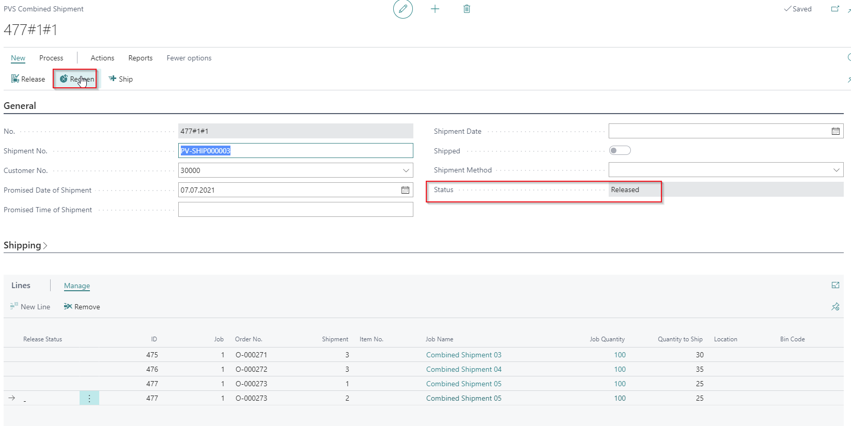The width and height of the screenshot is (851, 426).
Task: Click the Shipment No. input field
Action: pyautogui.click(x=296, y=151)
